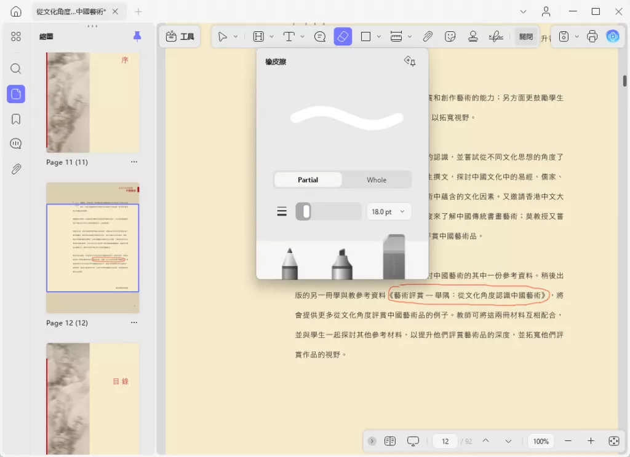
Task: Select the sticker tool icon
Action: pos(450,37)
